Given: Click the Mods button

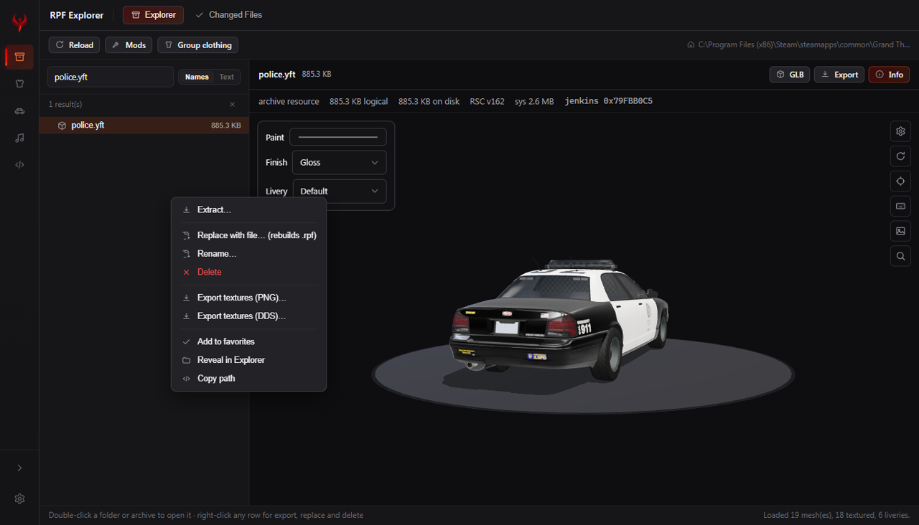Looking at the screenshot, I should [129, 45].
